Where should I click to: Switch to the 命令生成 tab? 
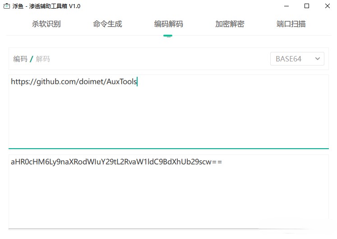(107, 24)
